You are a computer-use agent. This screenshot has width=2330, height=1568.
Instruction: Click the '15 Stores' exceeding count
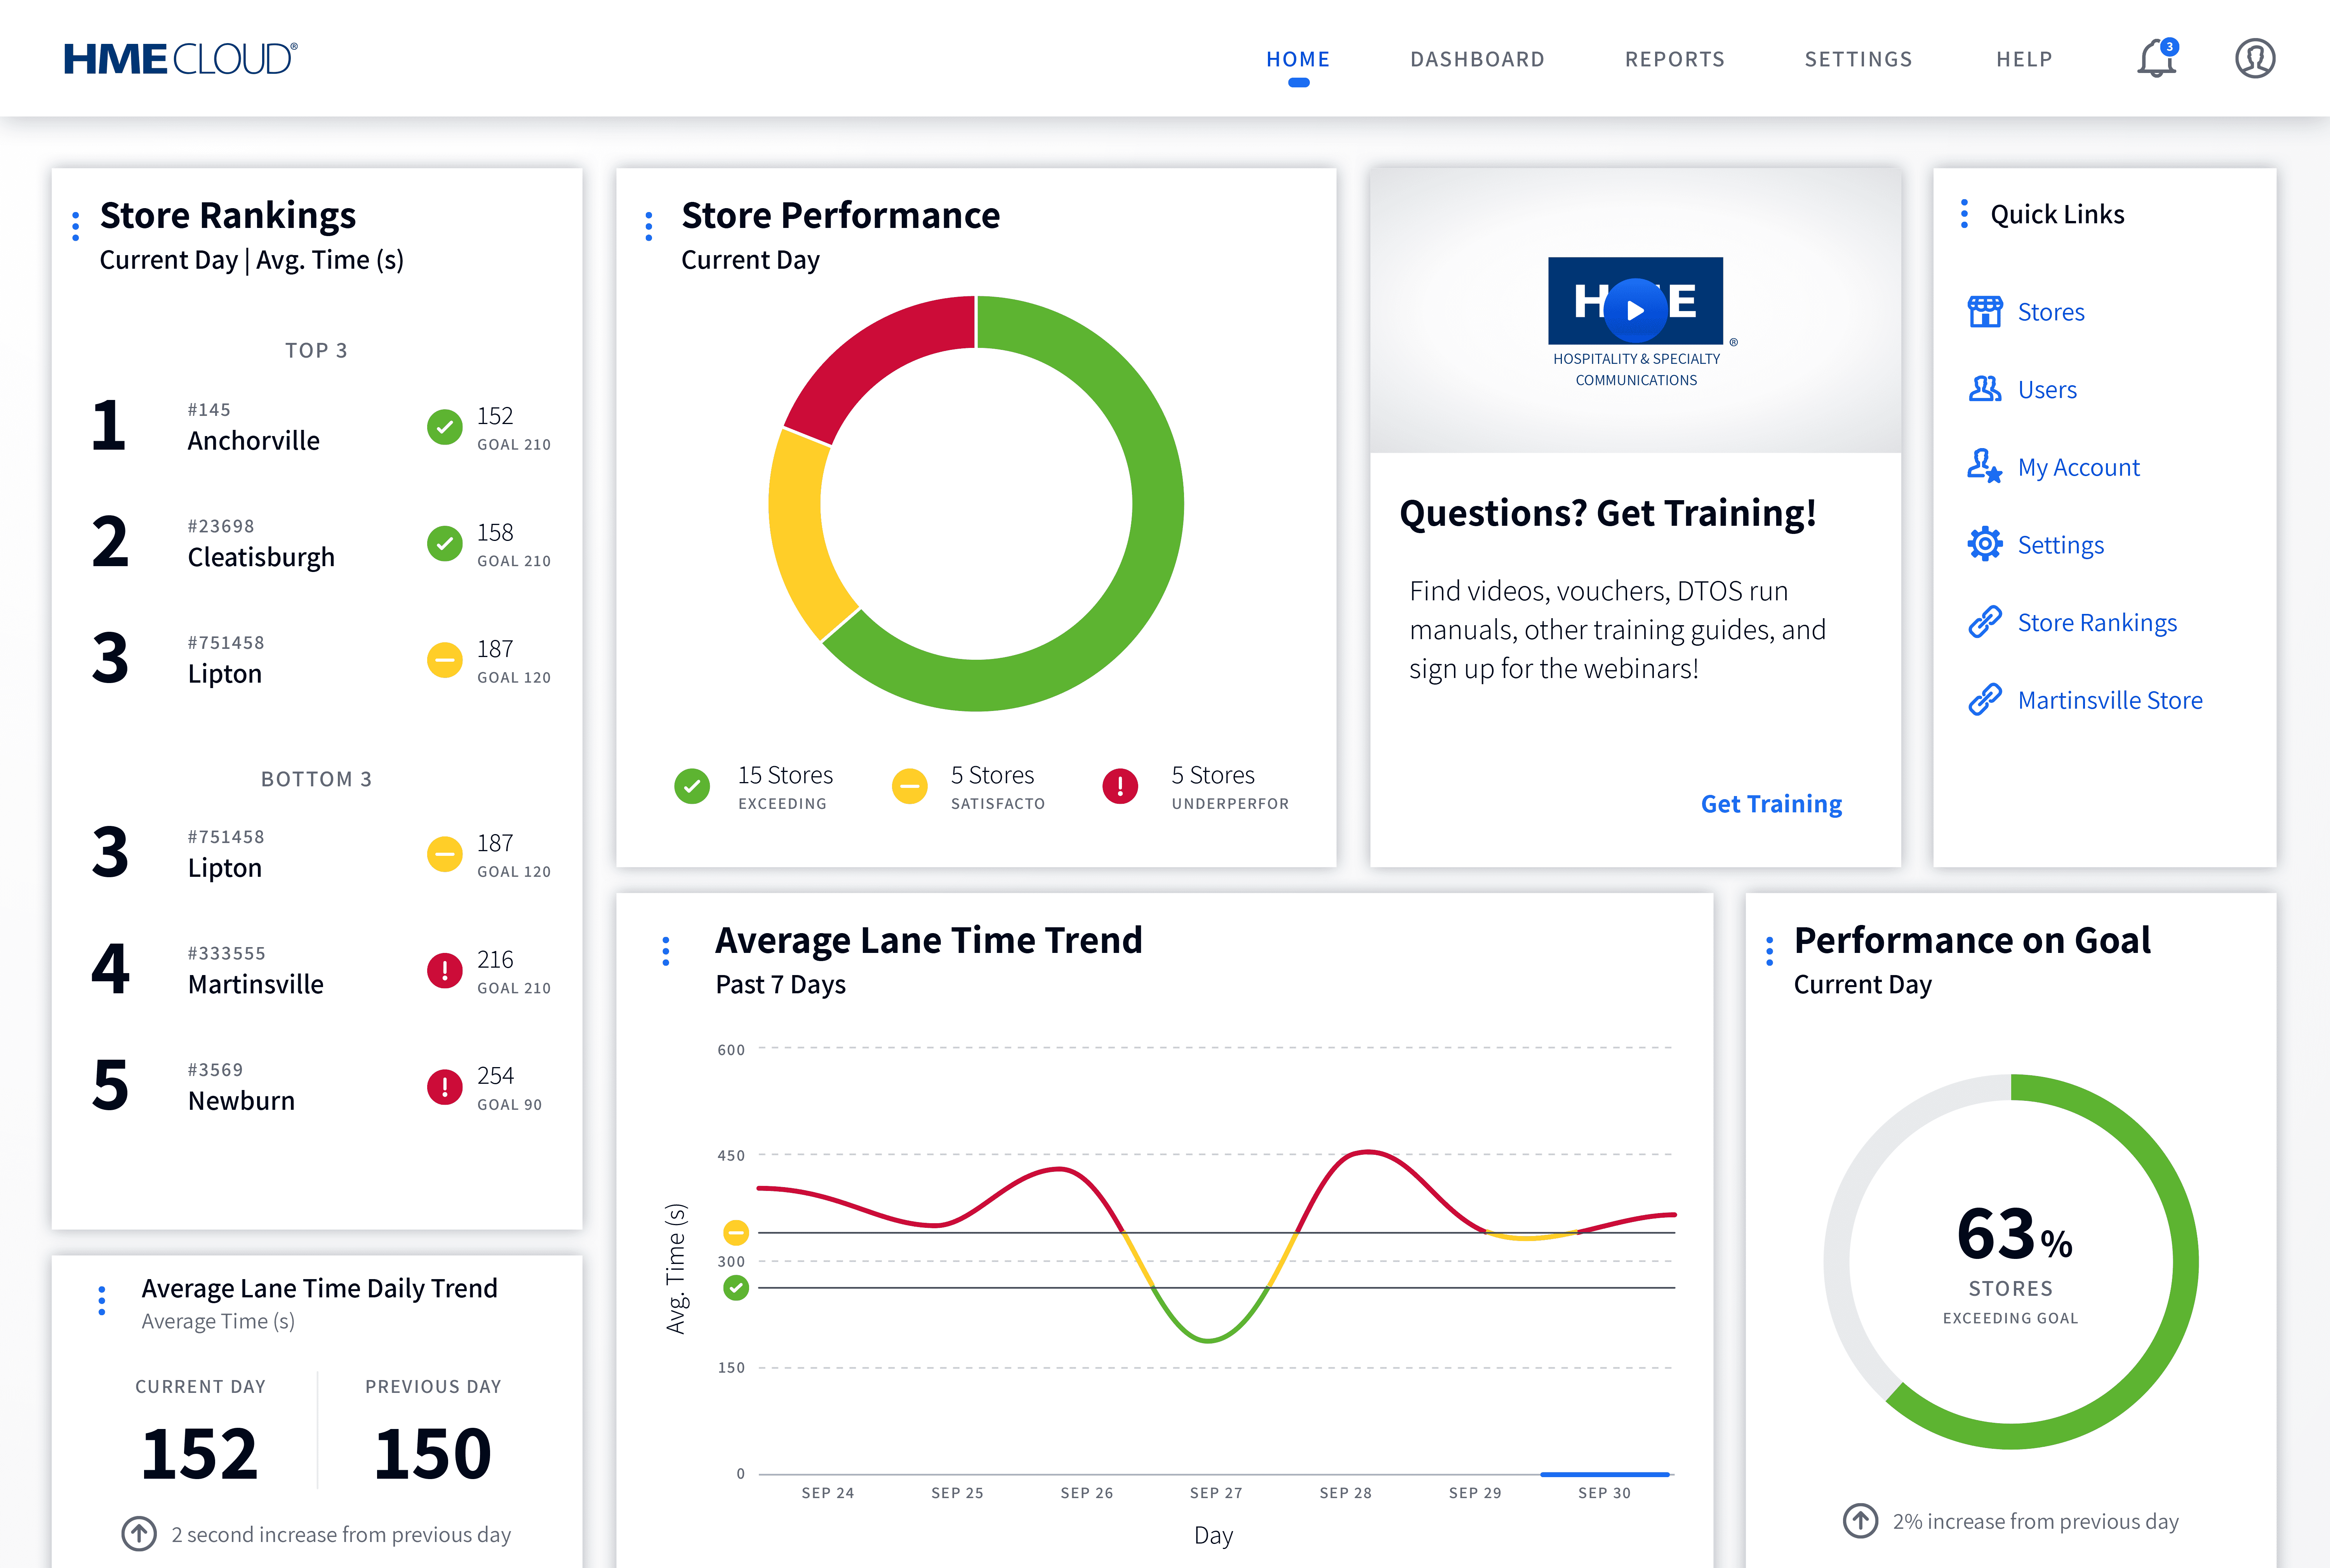click(785, 775)
